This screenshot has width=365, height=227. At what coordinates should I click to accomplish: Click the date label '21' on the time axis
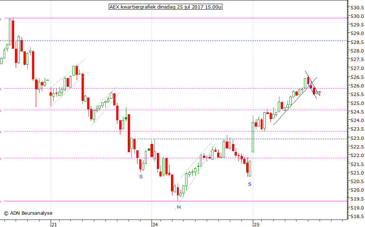click(x=54, y=224)
